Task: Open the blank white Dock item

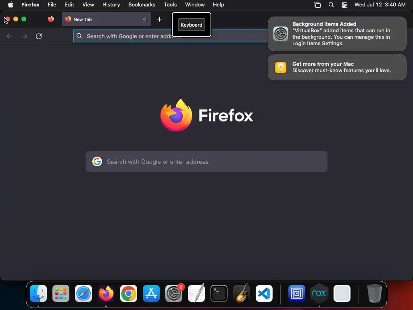Action: click(342, 293)
